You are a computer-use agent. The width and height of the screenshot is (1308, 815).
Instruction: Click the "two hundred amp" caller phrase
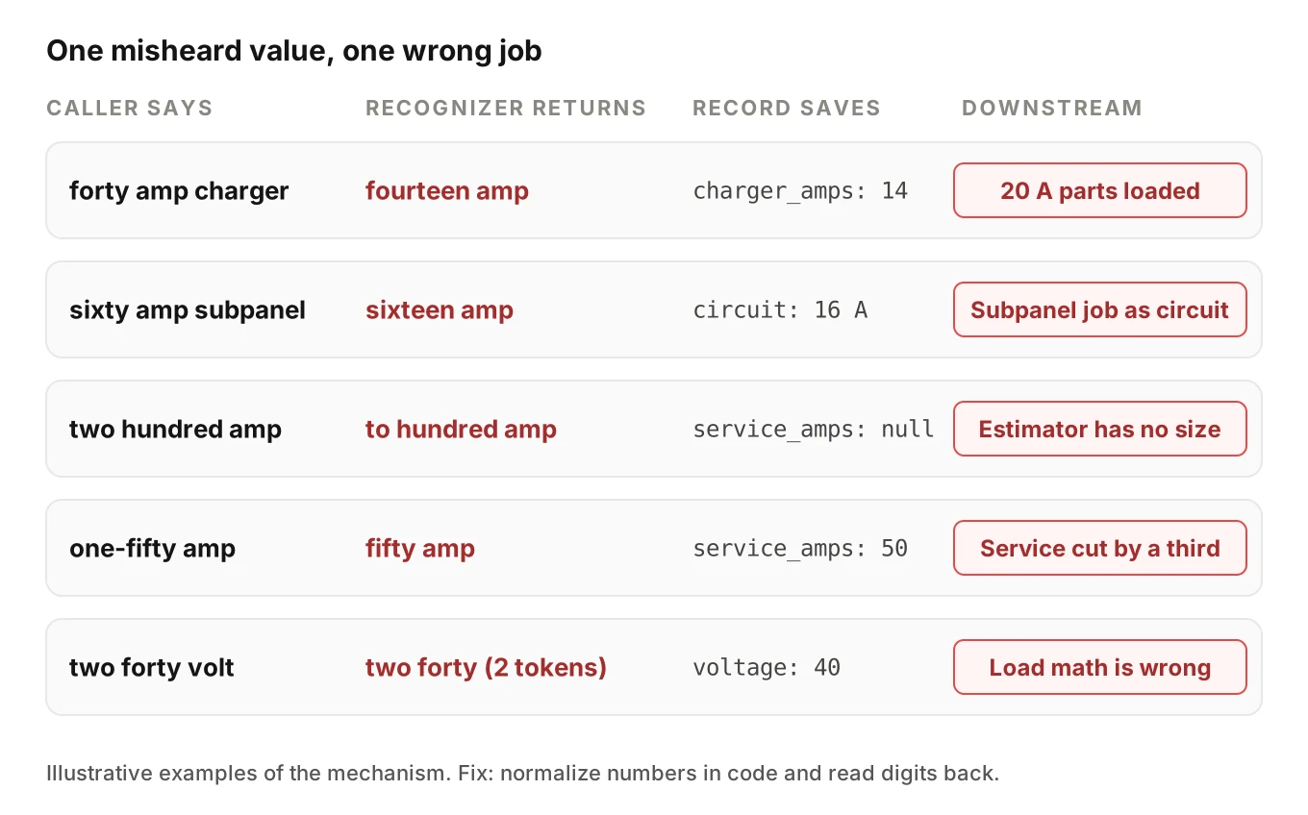point(175,429)
